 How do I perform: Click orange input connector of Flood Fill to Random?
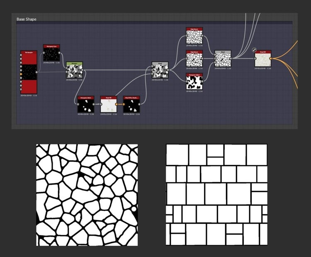[124, 104]
